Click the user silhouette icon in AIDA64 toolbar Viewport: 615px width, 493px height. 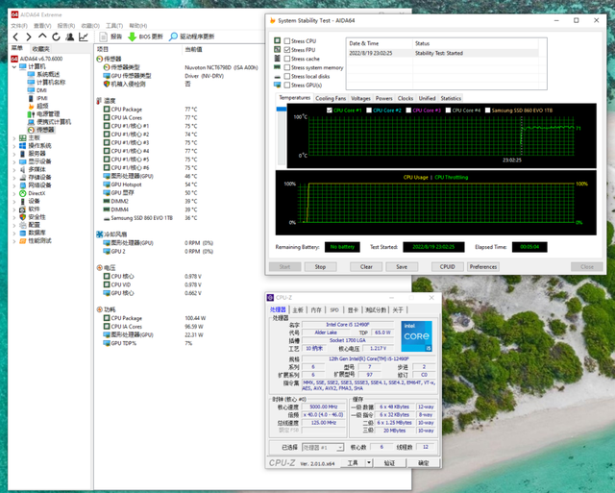point(70,37)
